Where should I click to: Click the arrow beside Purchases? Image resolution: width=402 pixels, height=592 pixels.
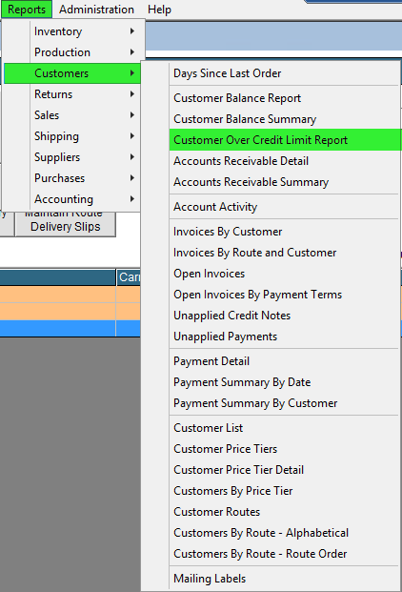[132, 177]
